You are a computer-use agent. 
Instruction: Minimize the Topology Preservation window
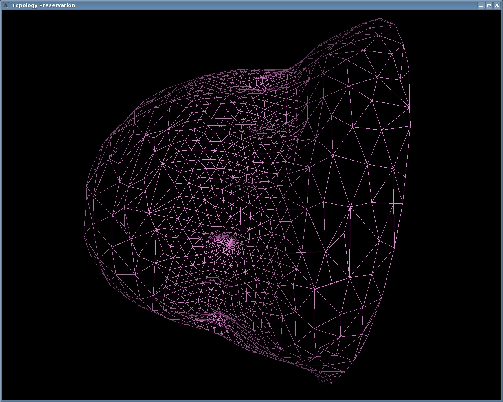point(481,5)
